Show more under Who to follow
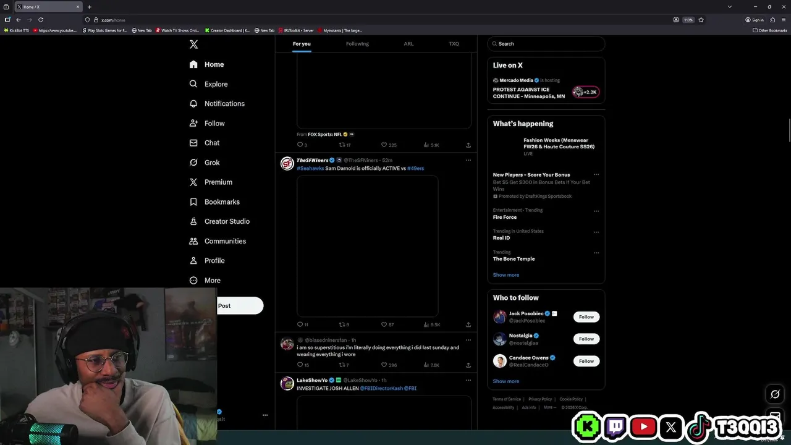Image resolution: width=791 pixels, height=445 pixels. (506, 381)
